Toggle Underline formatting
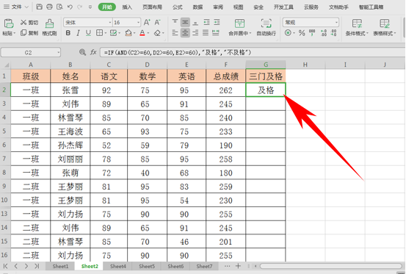406x274 pixels. (88, 33)
